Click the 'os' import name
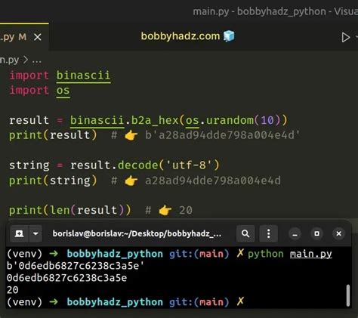This screenshot has height=318, width=358. (x=63, y=91)
